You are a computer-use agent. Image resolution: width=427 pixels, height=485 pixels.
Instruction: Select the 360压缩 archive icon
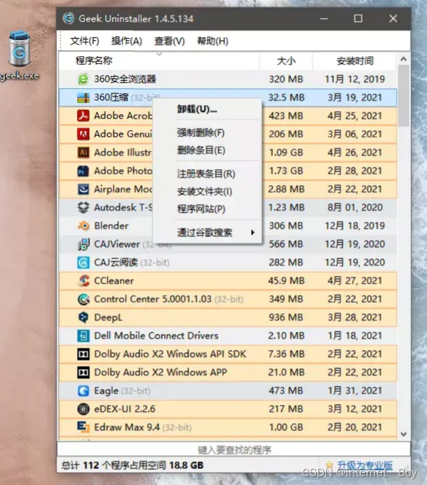click(83, 98)
